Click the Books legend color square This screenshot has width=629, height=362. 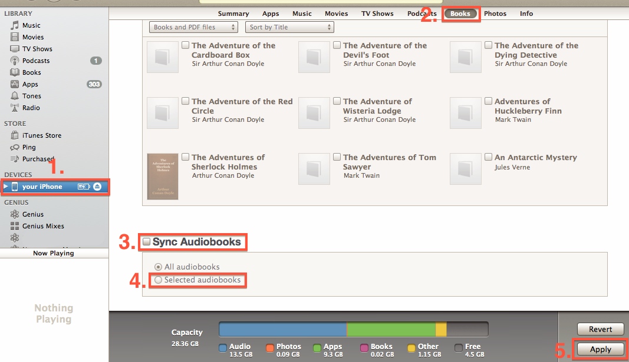(364, 348)
